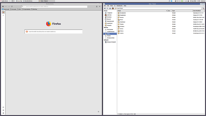206x116 pixels.
Task: Go back in Firefox
Action: coord(6,7)
